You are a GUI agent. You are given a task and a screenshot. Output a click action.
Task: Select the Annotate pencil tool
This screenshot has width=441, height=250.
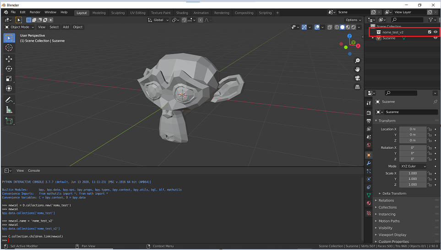click(x=9, y=100)
